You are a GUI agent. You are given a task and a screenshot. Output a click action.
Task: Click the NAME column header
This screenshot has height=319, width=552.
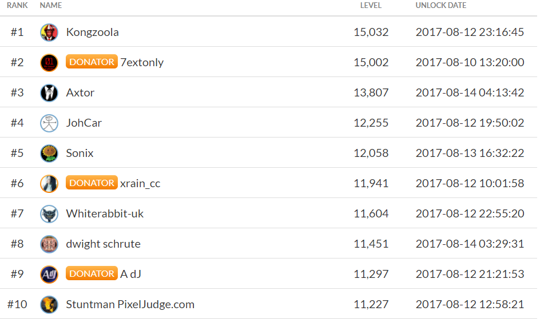pos(51,6)
